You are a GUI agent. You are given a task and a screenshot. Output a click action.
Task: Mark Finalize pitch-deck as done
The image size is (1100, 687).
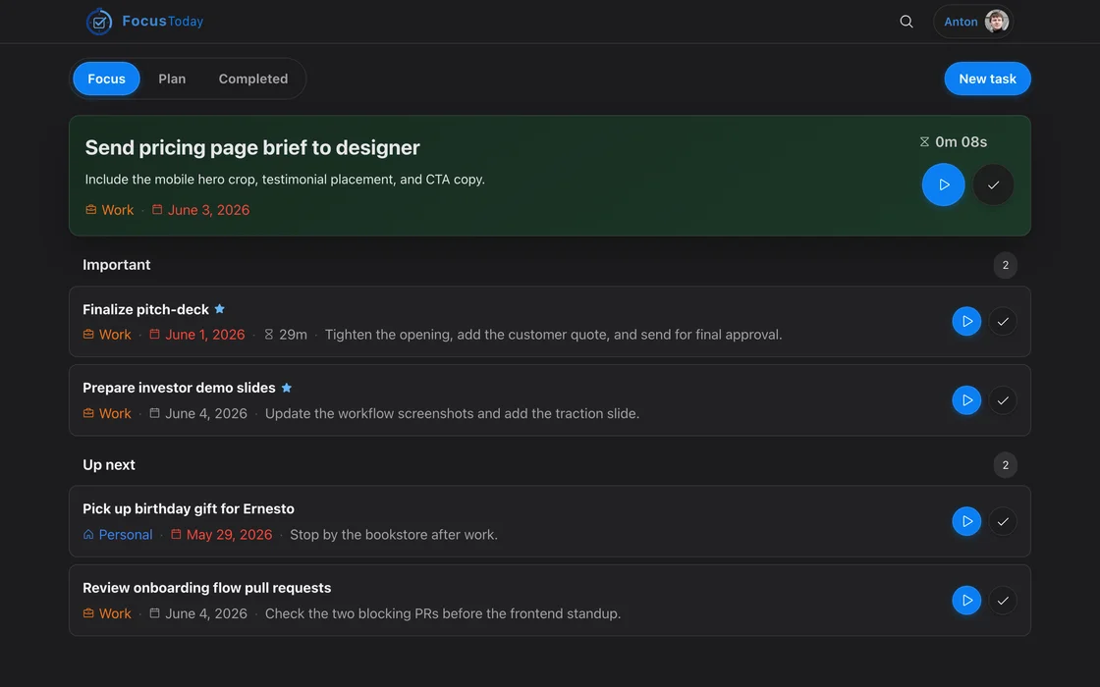tap(1003, 321)
